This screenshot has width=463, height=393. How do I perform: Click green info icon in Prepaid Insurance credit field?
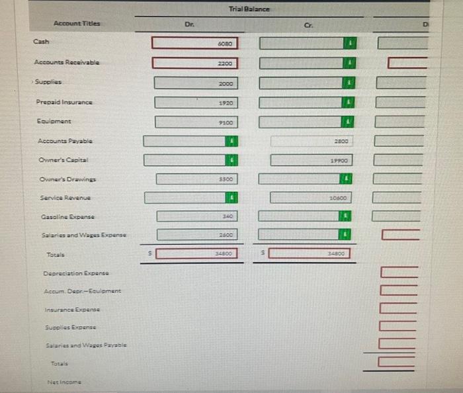348,102
